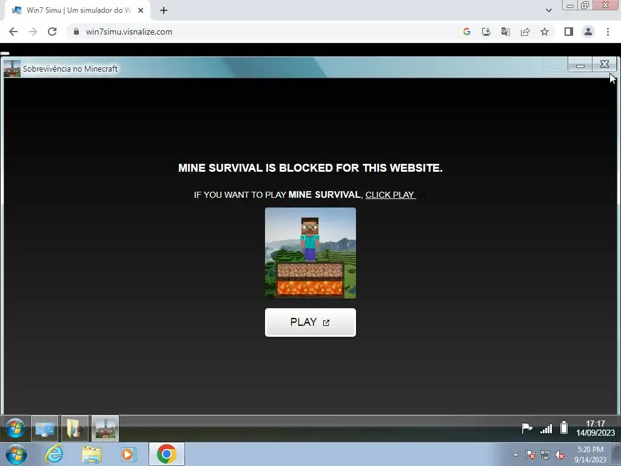621x466 pixels.
Task: Click the Minecraft window title icon
Action: coord(12,69)
